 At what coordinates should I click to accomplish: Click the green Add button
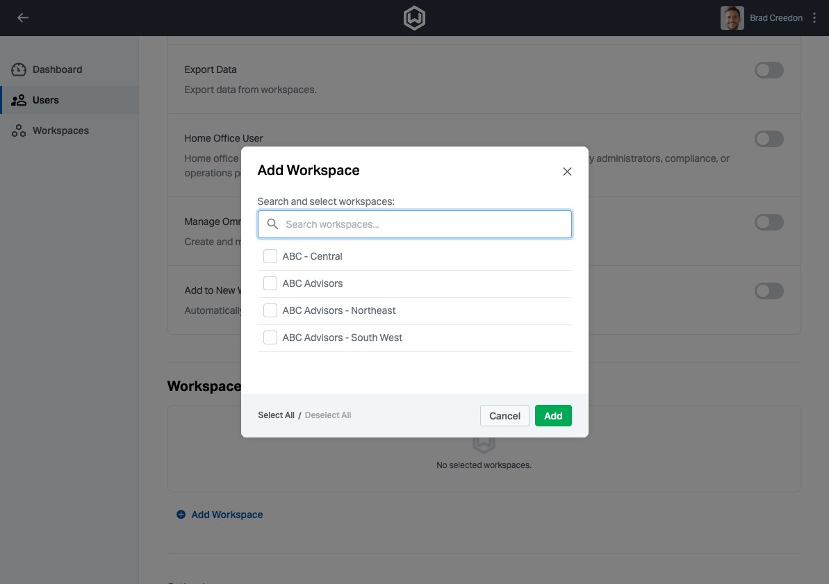click(x=553, y=415)
